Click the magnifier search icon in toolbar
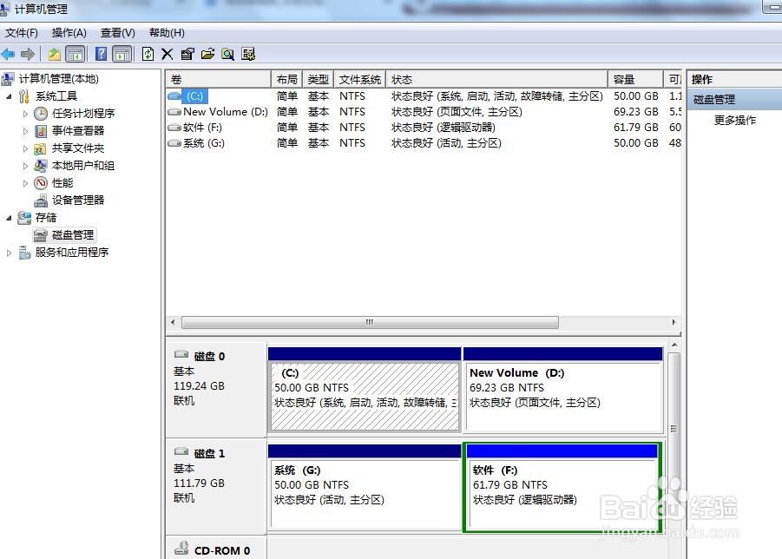 pos(228,54)
